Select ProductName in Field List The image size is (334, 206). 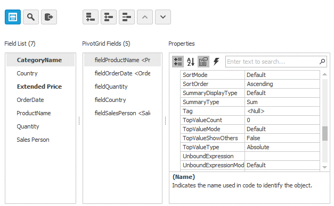(x=40, y=113)
